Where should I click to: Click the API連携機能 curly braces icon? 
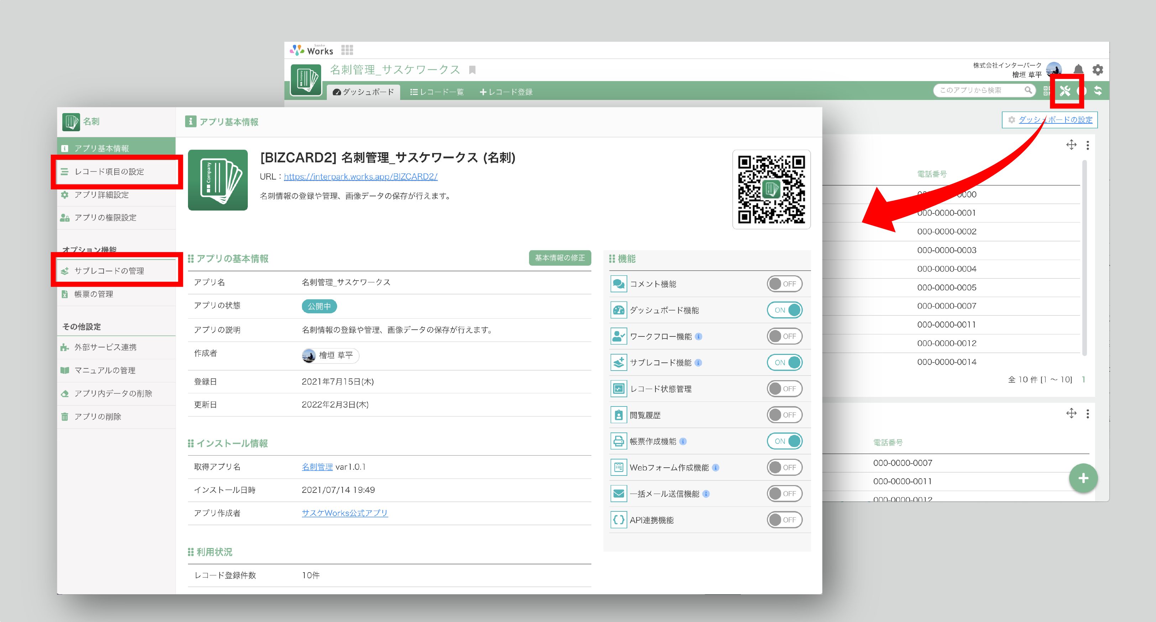(618, 520)
